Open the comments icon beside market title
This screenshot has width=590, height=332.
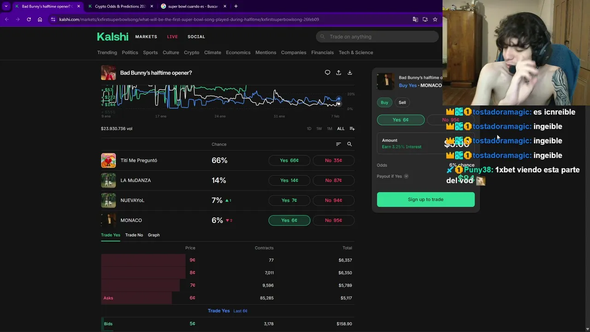point(327,72)
